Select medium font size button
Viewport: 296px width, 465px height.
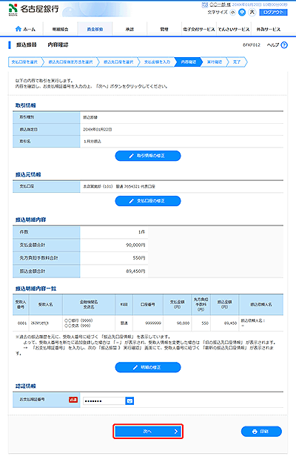[x=242, y=12]
